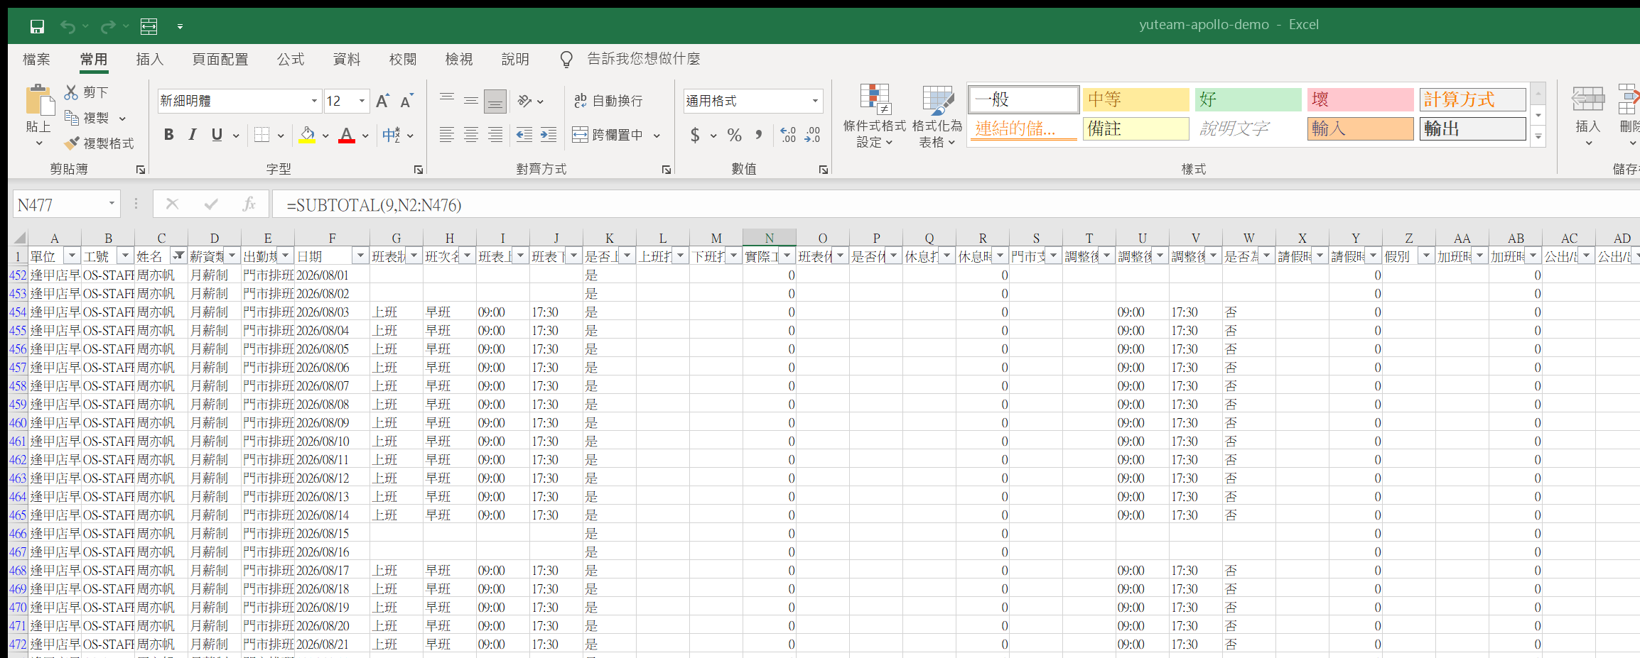The image size is (1640, 658).
Task: Copy format using the 複製格式 painter
Action: [99, 143]
